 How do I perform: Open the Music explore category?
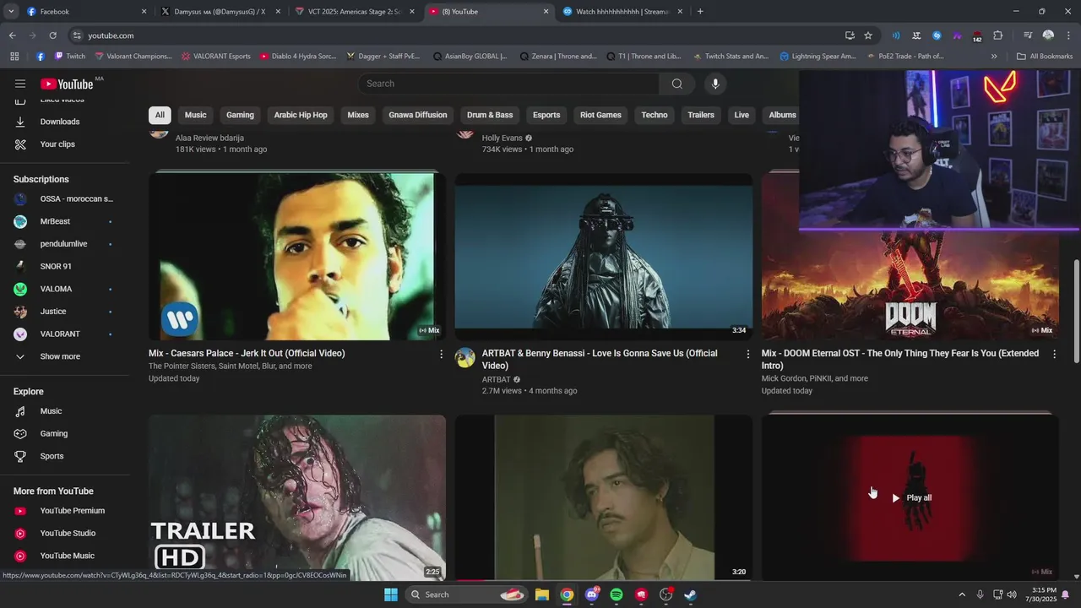[51, 411]
